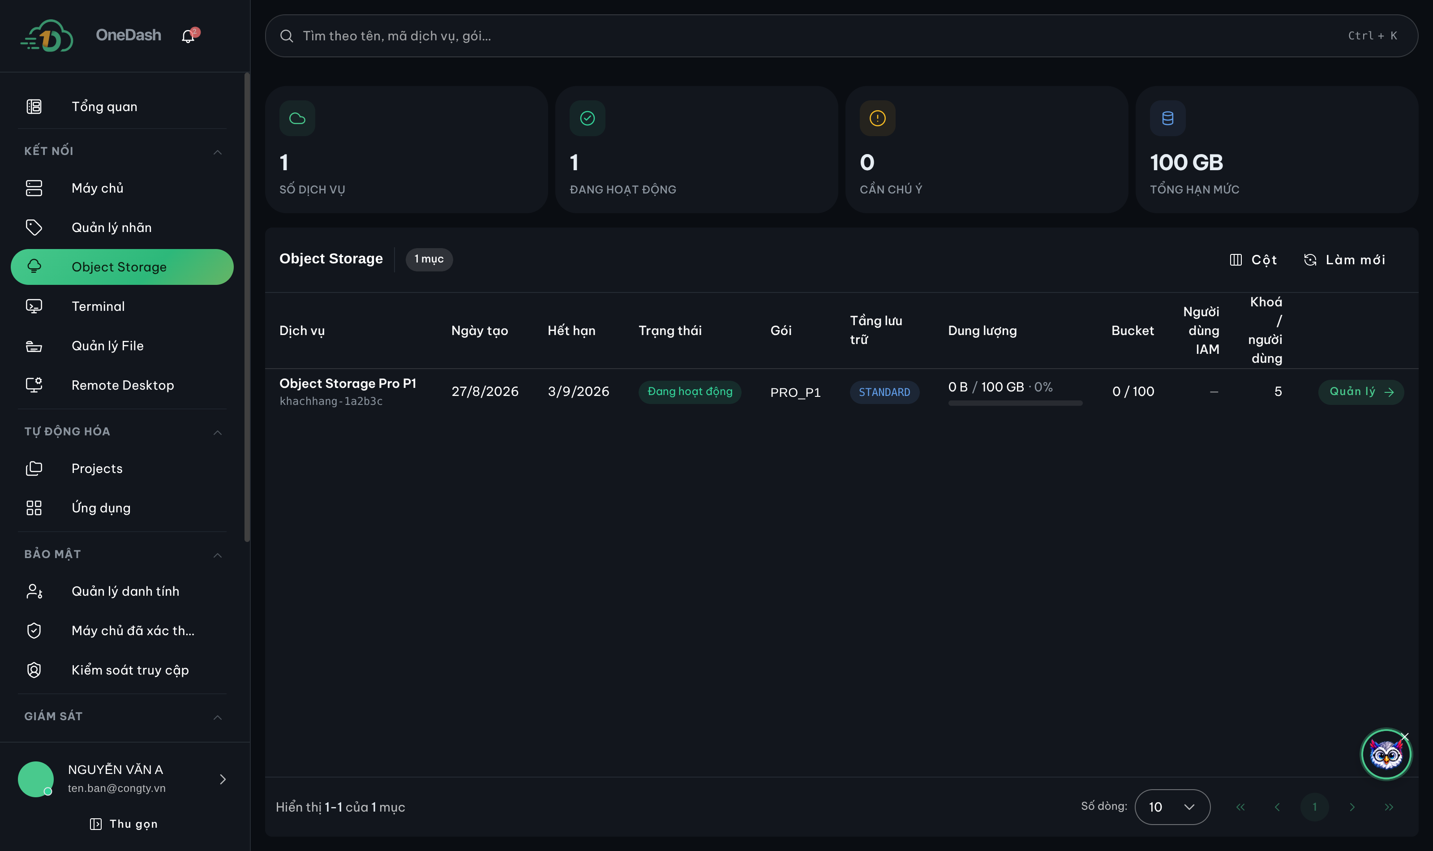Click the check icon on Đang hoạt động card
1433x851 pixels.
pos(587,118)
